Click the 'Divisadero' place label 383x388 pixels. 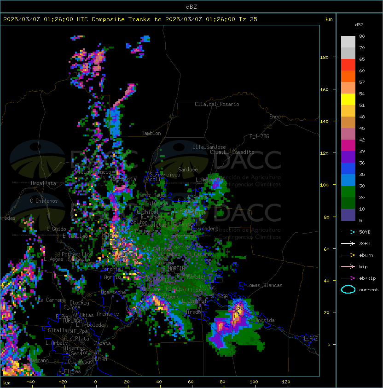[205, 229]
